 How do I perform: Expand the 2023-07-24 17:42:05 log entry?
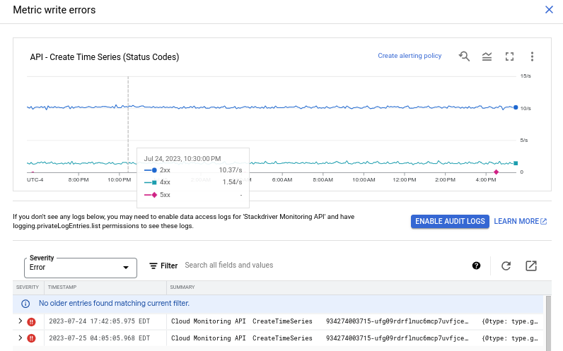pos(20,321)
